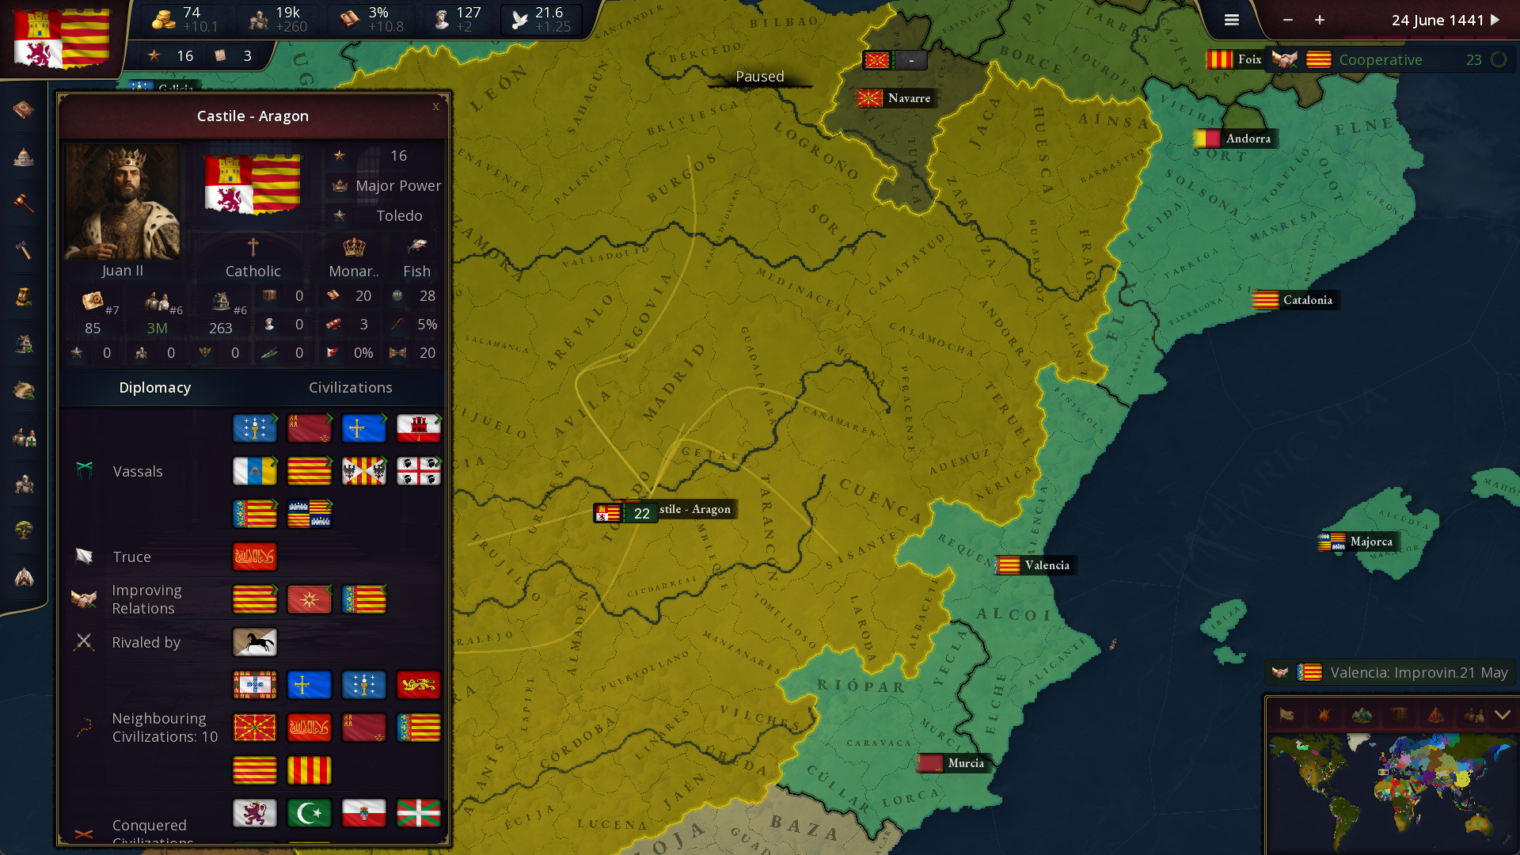
Task: Click the Castile-Aragon flag in panel
Action: coord(253,184)
